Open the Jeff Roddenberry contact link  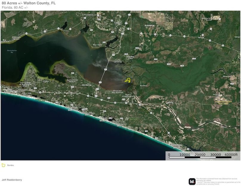click(x=12, y=179)
